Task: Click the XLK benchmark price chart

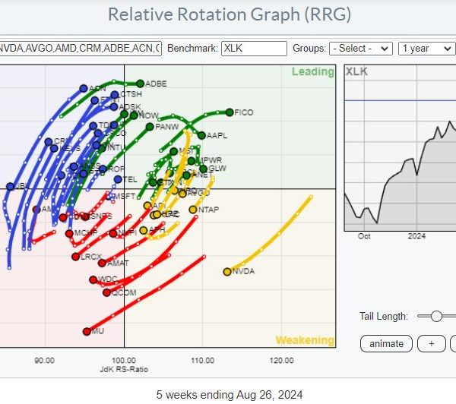Action: pyautogui.click(x=401, y=148)
